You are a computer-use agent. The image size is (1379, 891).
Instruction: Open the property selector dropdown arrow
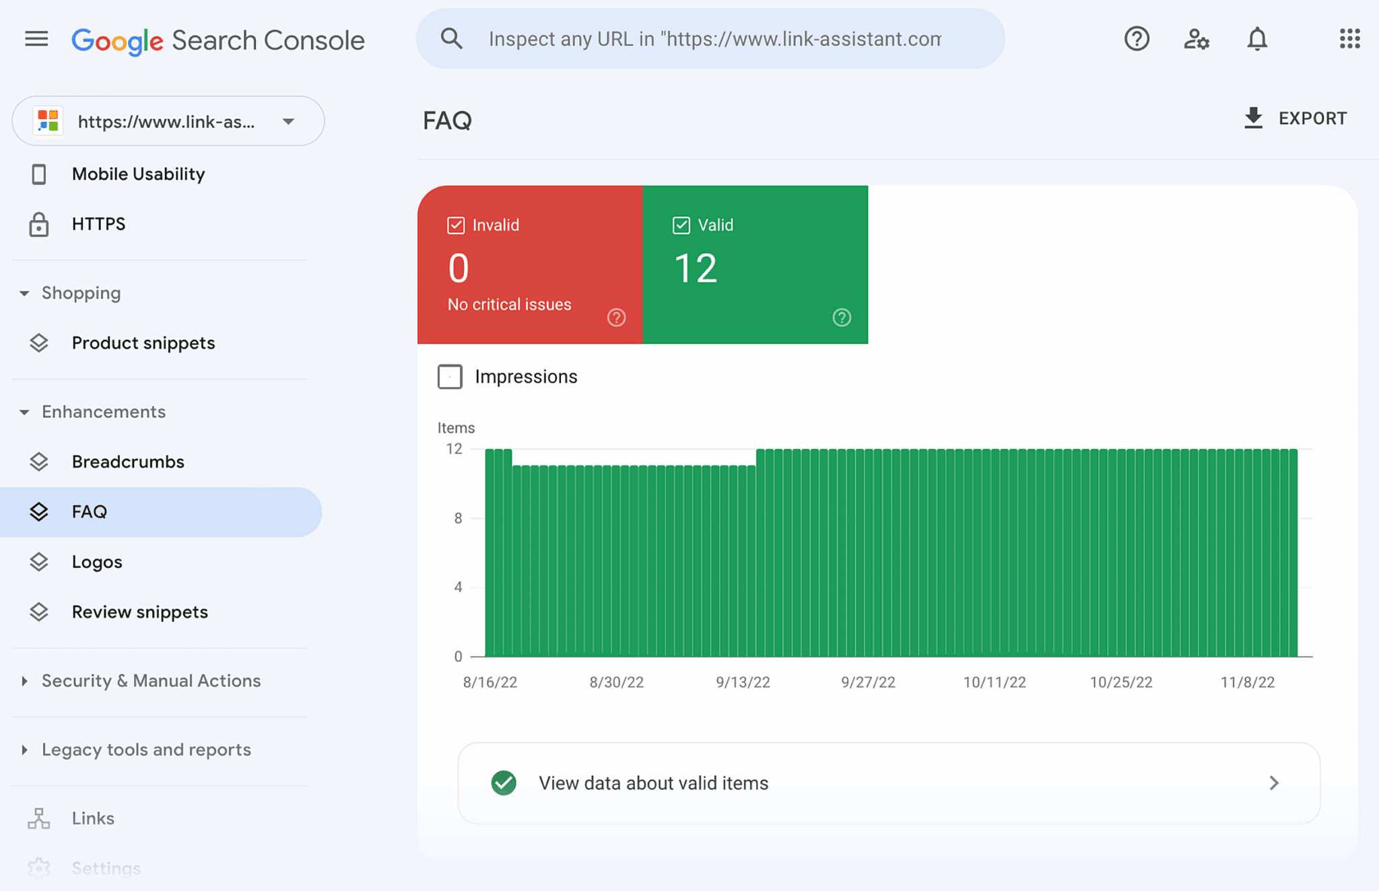[x=288, y=122]
